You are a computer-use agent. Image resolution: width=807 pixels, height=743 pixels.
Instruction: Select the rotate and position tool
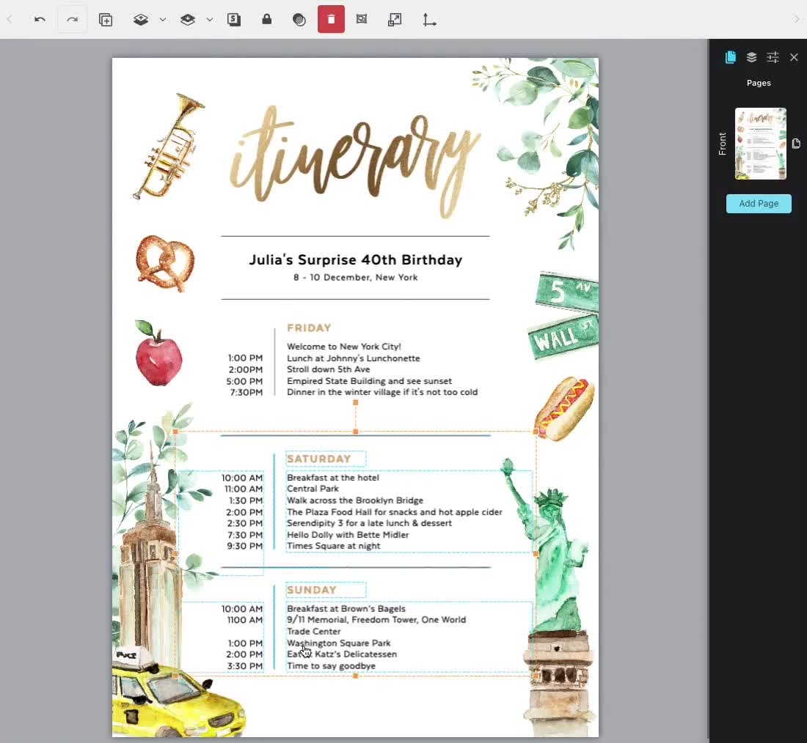429,19
